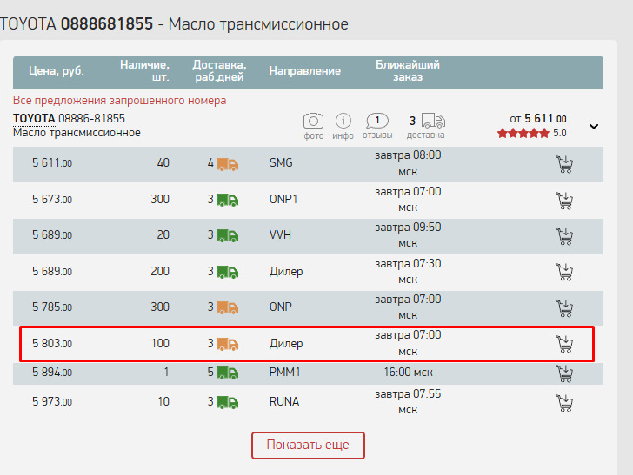This screenshot has width=633, height=475.
Task: Select the direction ONP1
Action: (x=283, y=199)
